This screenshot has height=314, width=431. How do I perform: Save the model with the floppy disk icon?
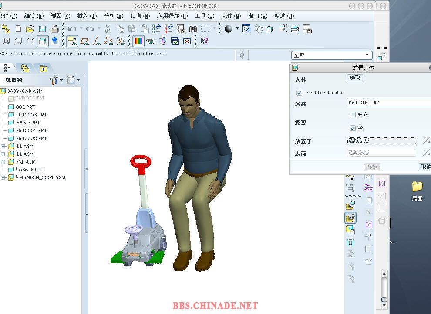pyautogui.click(x=42, y=29)
